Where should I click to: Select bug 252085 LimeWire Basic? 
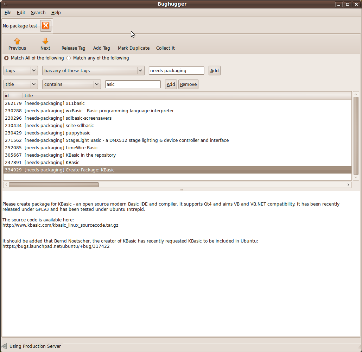(178, 147)
